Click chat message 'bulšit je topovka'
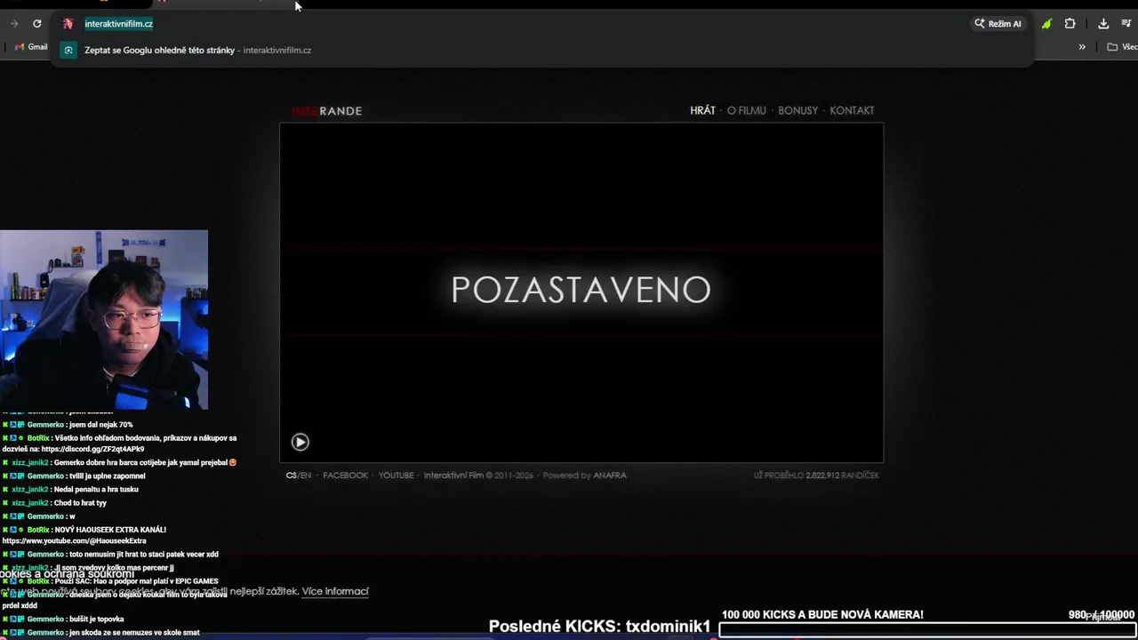This screenshot has width=1138, height=640. (96, 619)
